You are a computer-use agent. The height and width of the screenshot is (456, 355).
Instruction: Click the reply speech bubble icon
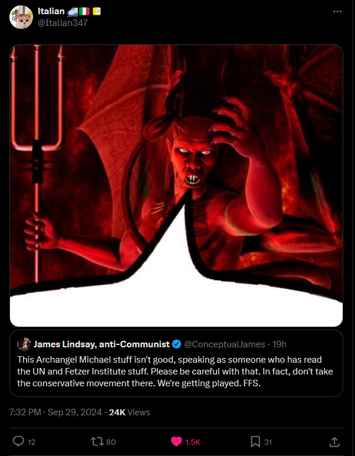[x=18, y=441]
